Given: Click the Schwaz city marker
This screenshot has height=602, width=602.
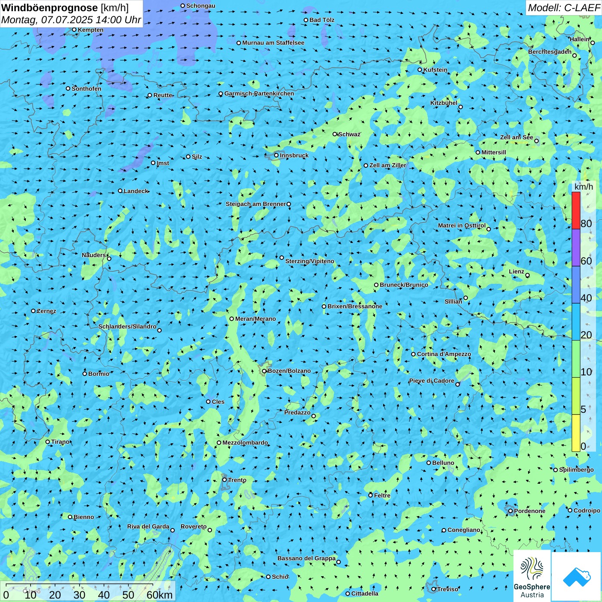Looking at the screenshot, I should point(335,134).
